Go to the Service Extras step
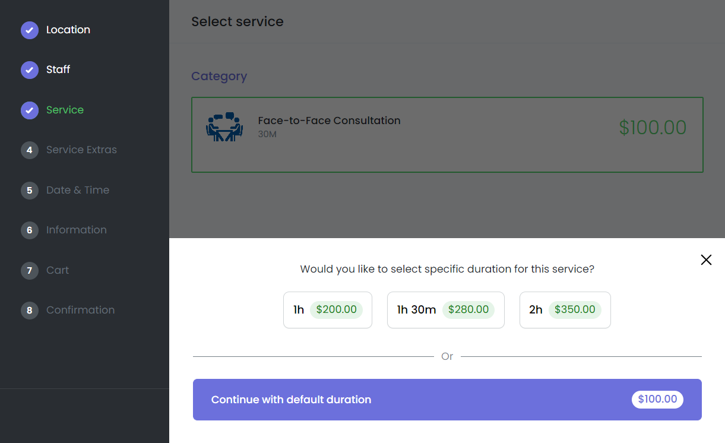725x443 pixels. coord(81,150)
